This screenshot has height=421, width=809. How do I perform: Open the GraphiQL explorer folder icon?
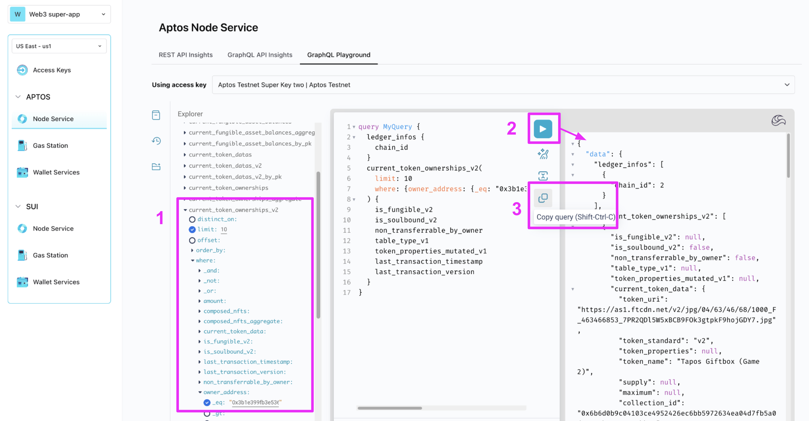pyautogui.click(x=156, y=166)
